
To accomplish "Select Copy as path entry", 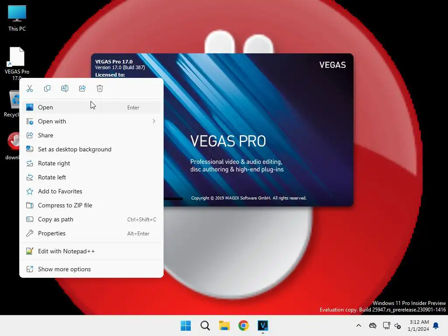I will (91, 219).
